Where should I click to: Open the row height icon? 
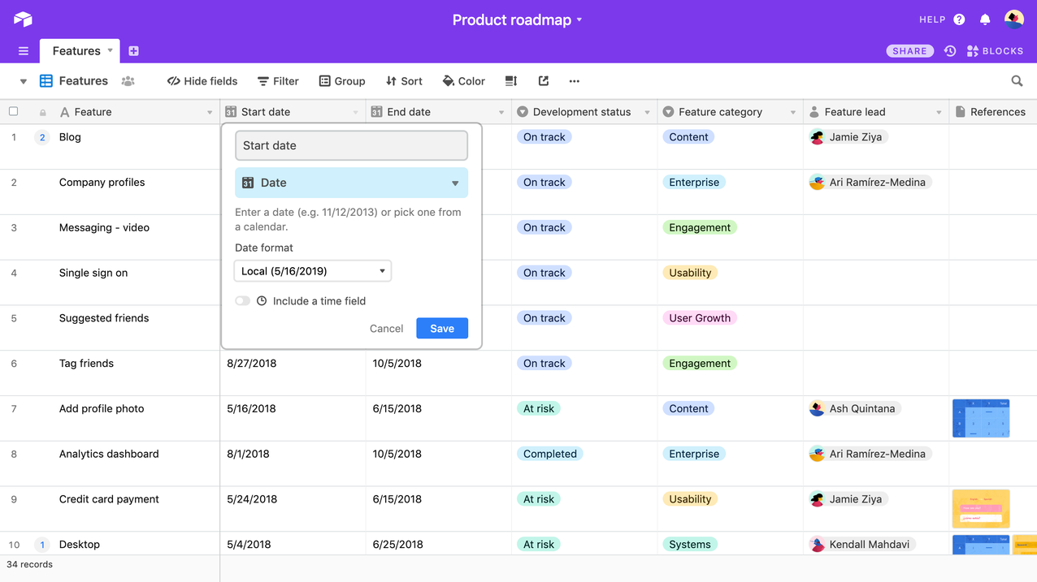coord(511,81)
